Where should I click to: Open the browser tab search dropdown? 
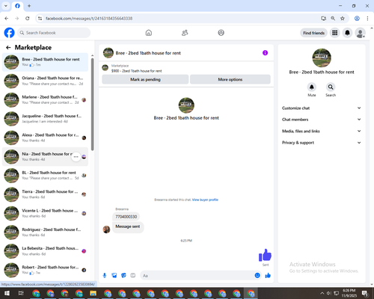coord(6,6)
